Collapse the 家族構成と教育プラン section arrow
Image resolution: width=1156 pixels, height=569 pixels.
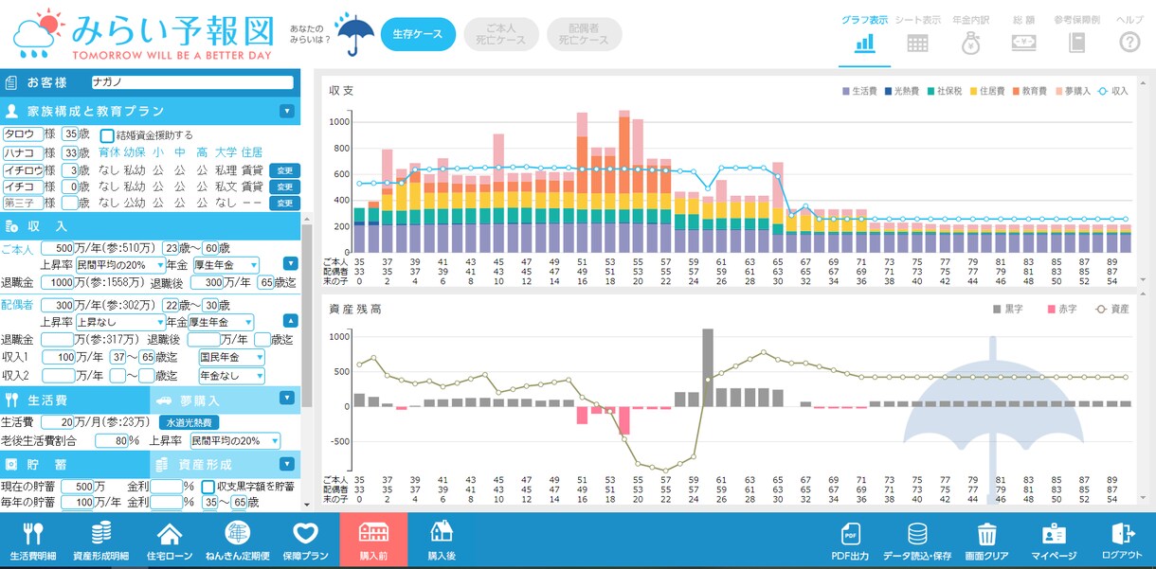[287, 111]
